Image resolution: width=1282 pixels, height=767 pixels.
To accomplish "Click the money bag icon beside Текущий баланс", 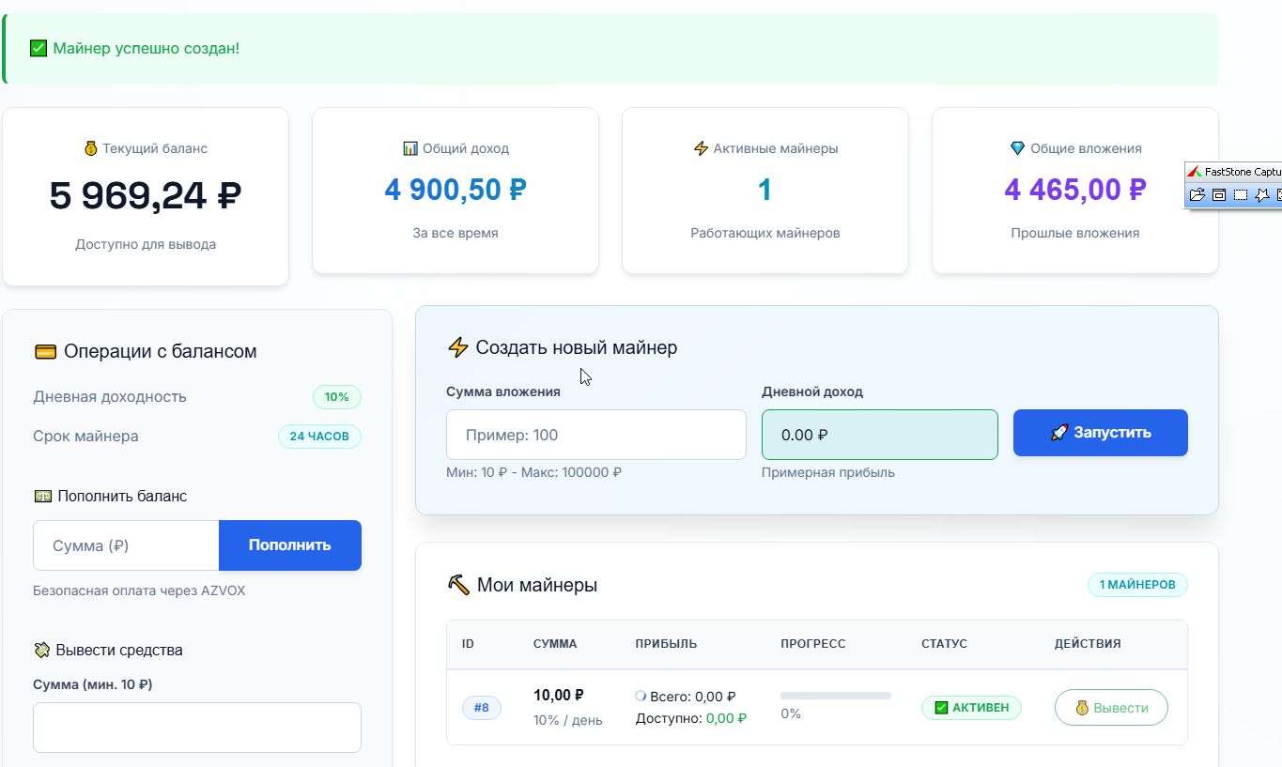I will 91,148.
